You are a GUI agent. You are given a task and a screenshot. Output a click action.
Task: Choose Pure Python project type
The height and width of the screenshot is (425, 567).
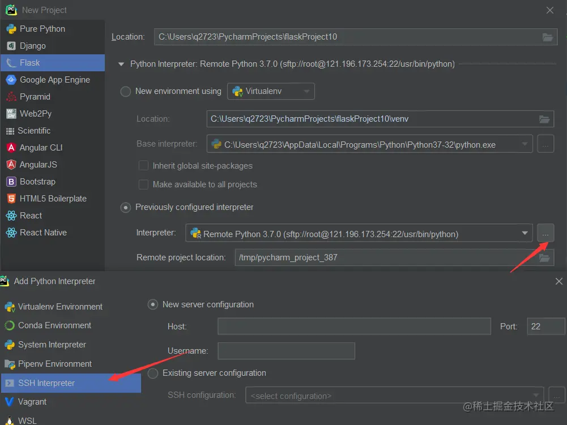pos(53,29)
